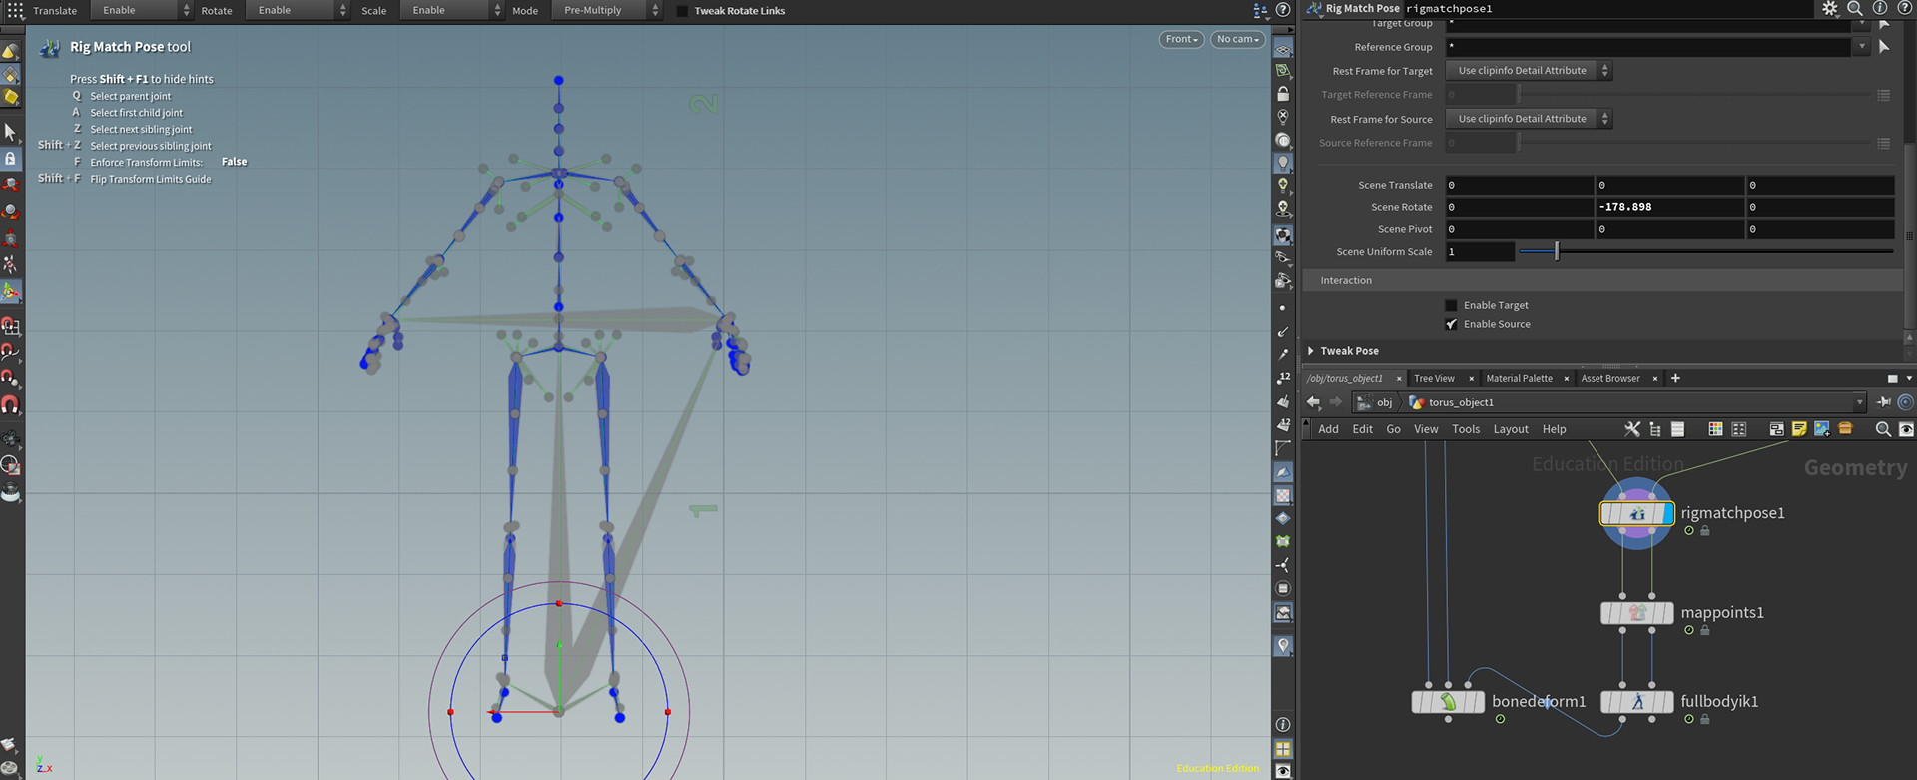This screenshot has width=1917, height=780.
Task: Add a new pane tab
Action: (1675, 378)
